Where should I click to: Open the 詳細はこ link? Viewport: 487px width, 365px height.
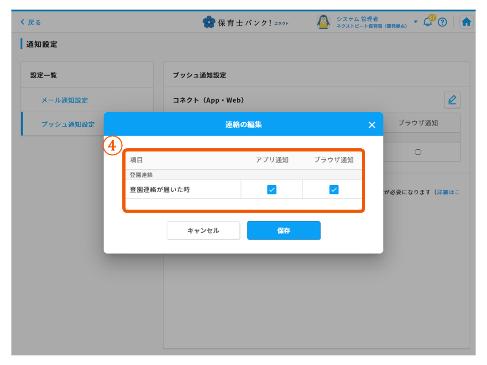448,192
